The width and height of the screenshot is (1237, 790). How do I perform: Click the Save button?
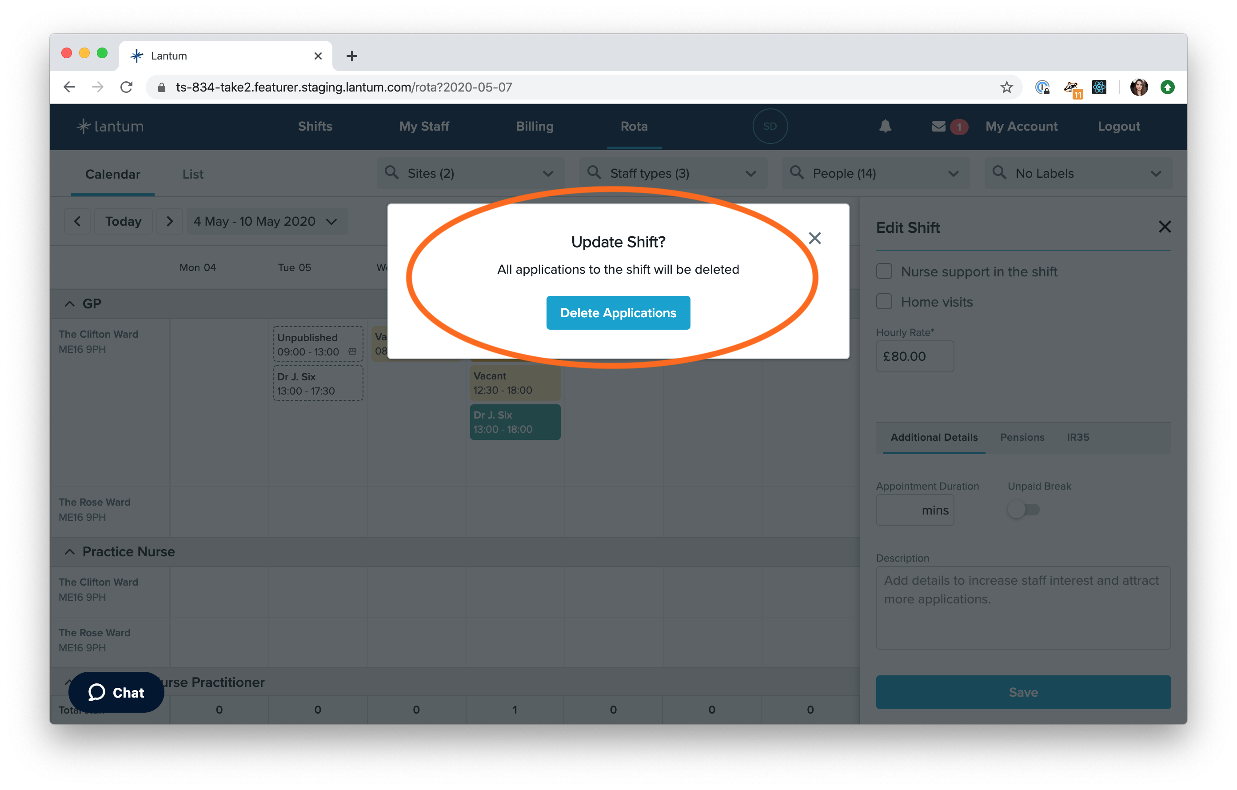[x=1023, y=692]
